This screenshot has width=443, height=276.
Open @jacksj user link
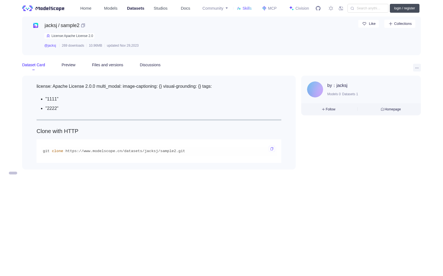50,46
